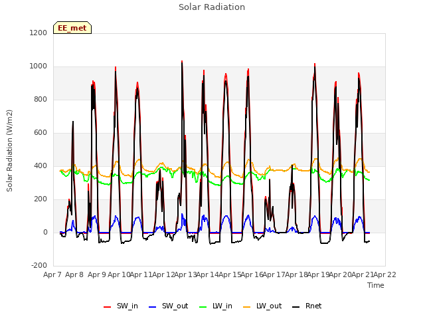Click the red SW_in legend swatch
Image resolution: width=425 pixels, height=319 pixels.
tap(108, 307)
